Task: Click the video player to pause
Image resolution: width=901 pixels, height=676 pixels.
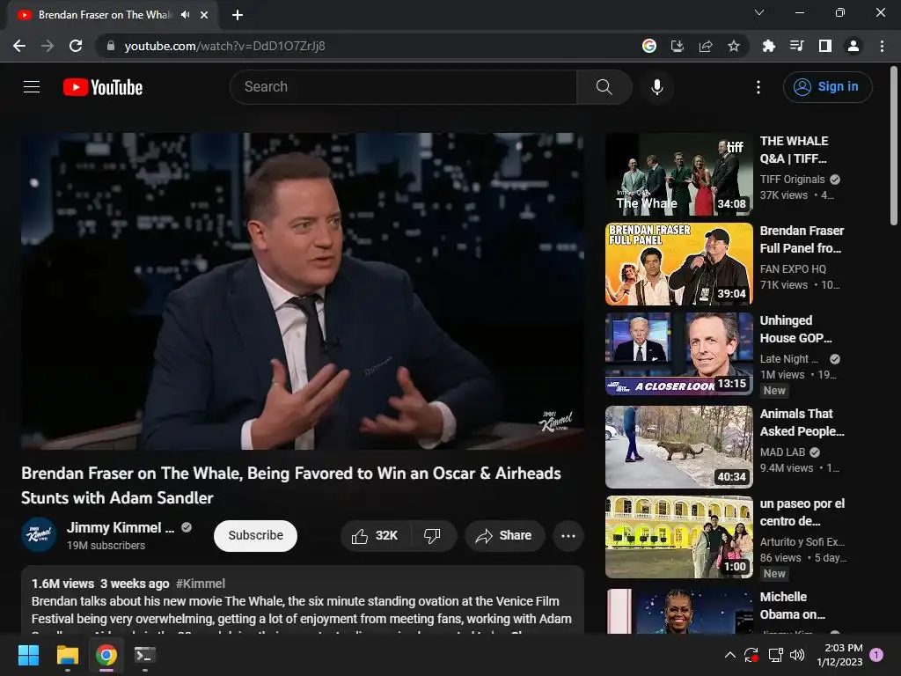Action: click(x=303, y=290)
